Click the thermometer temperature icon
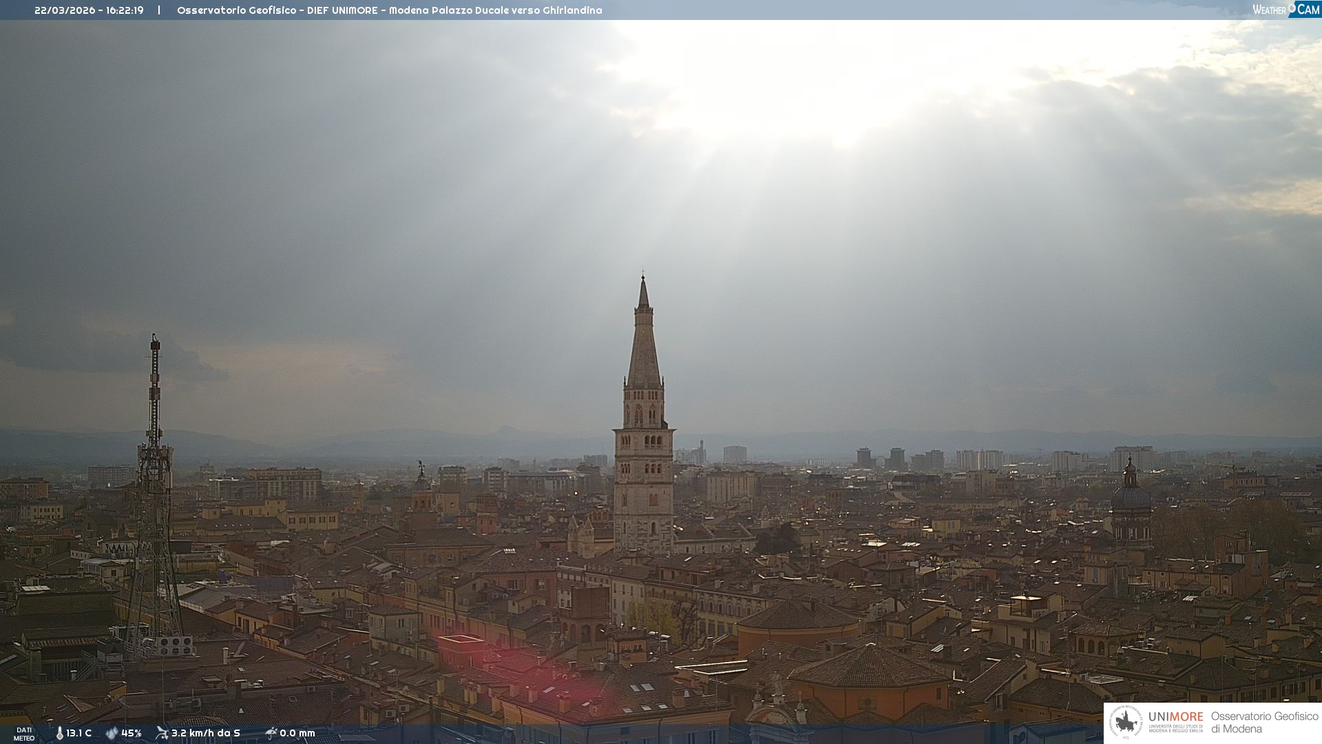The height and width of the screenshot is (744, 1322). click(x=59, y=733)
